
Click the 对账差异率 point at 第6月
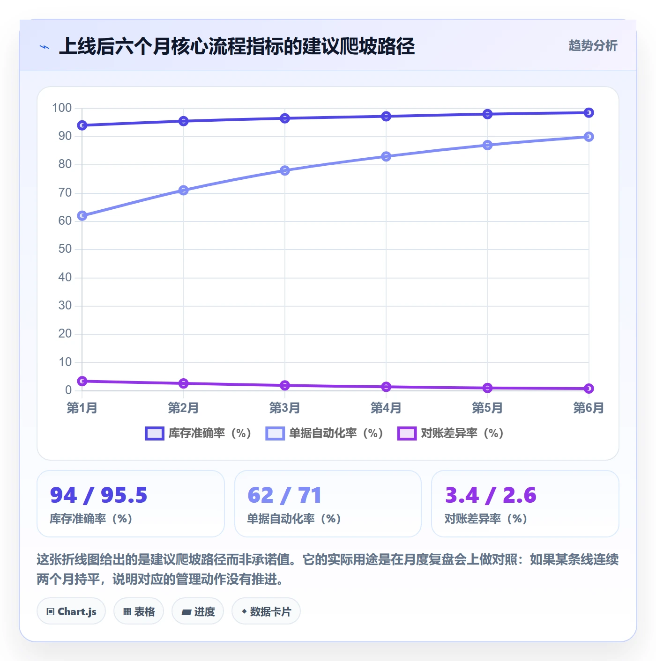tap(589, 389)
